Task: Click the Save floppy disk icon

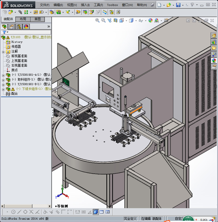Action: pos(178,5)
